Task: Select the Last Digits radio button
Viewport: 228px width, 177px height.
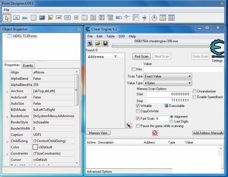Action: click(172, 121)
